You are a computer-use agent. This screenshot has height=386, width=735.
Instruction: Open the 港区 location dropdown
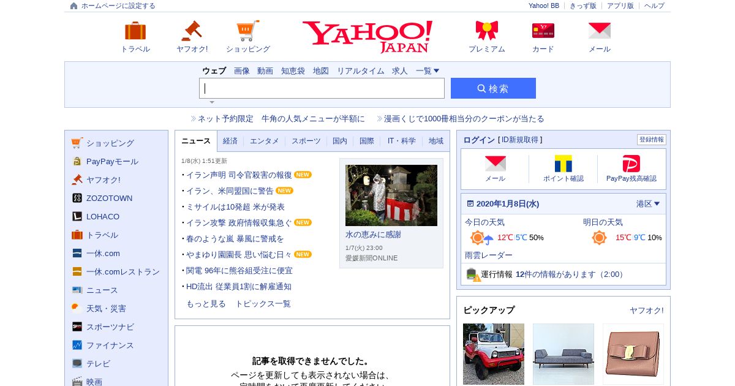click(x=648, y=204)
